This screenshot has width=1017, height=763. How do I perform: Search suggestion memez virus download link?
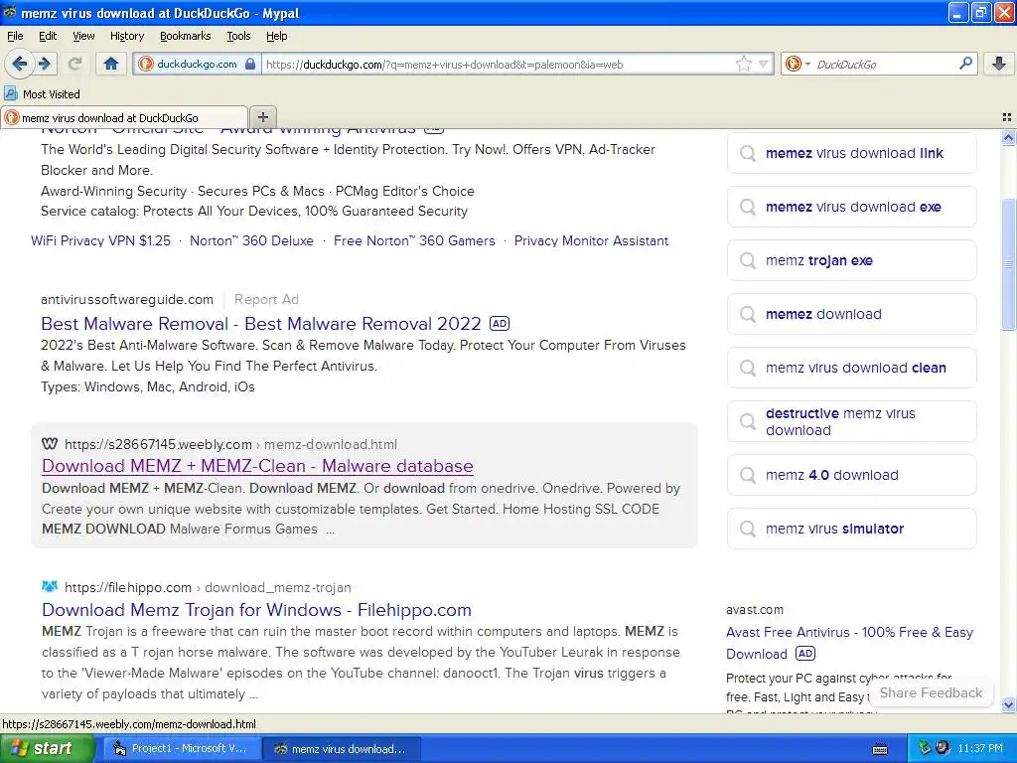(851, 153)
